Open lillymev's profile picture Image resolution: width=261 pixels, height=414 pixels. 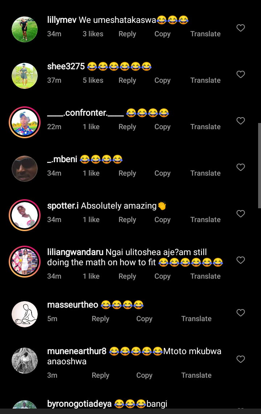[x=25, y=29]
